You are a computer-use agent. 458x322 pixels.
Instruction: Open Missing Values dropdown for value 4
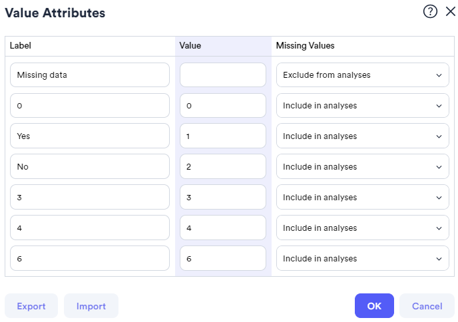click(362, 228)
